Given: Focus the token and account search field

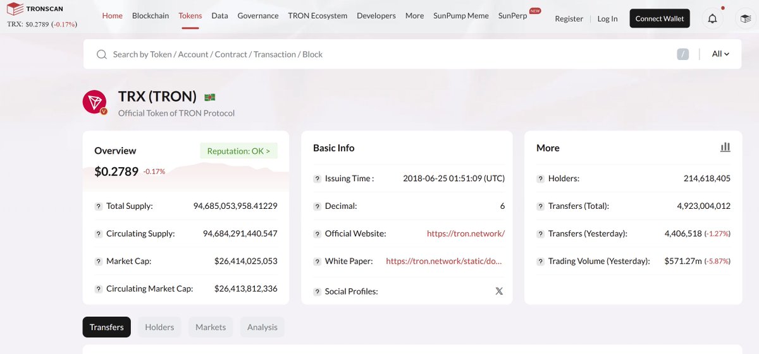Looking at the screenshot, I should click(x=379, y=54).
